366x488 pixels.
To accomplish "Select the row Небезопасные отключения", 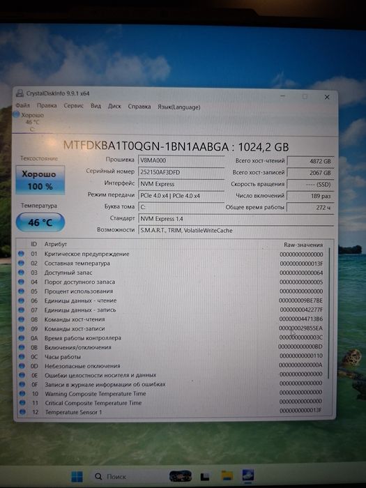I will pos(171,366).
